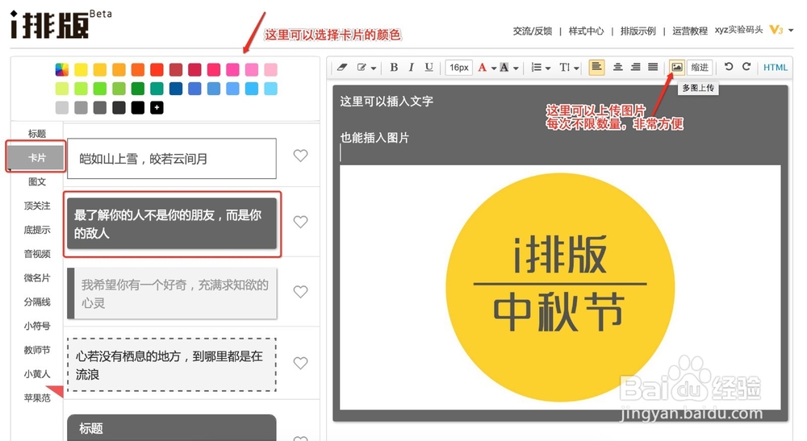The width and height of the screenshot is (807, 441).
Task: Click the 缩进 indent button
Action: [x=700, y=68]
